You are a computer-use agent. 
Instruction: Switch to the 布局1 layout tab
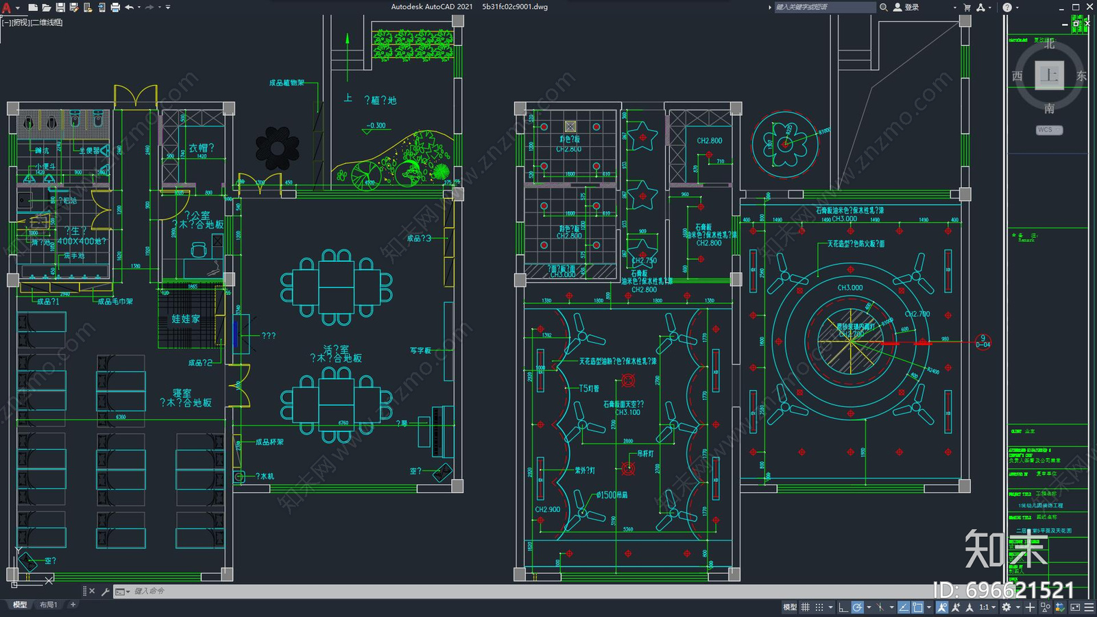pos(48,605)
